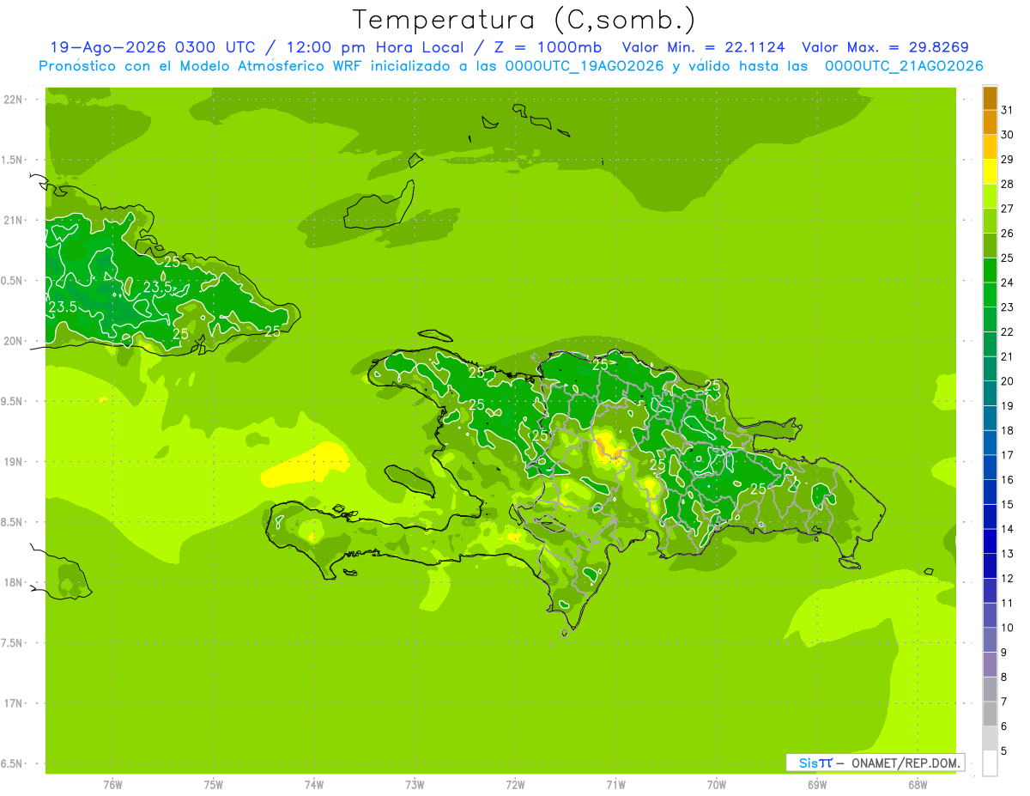Select the '19-Ago-2026 0300 UTC' timestamp text
The width and height of the screenshot is (1030, 796).
coord(153,47)
